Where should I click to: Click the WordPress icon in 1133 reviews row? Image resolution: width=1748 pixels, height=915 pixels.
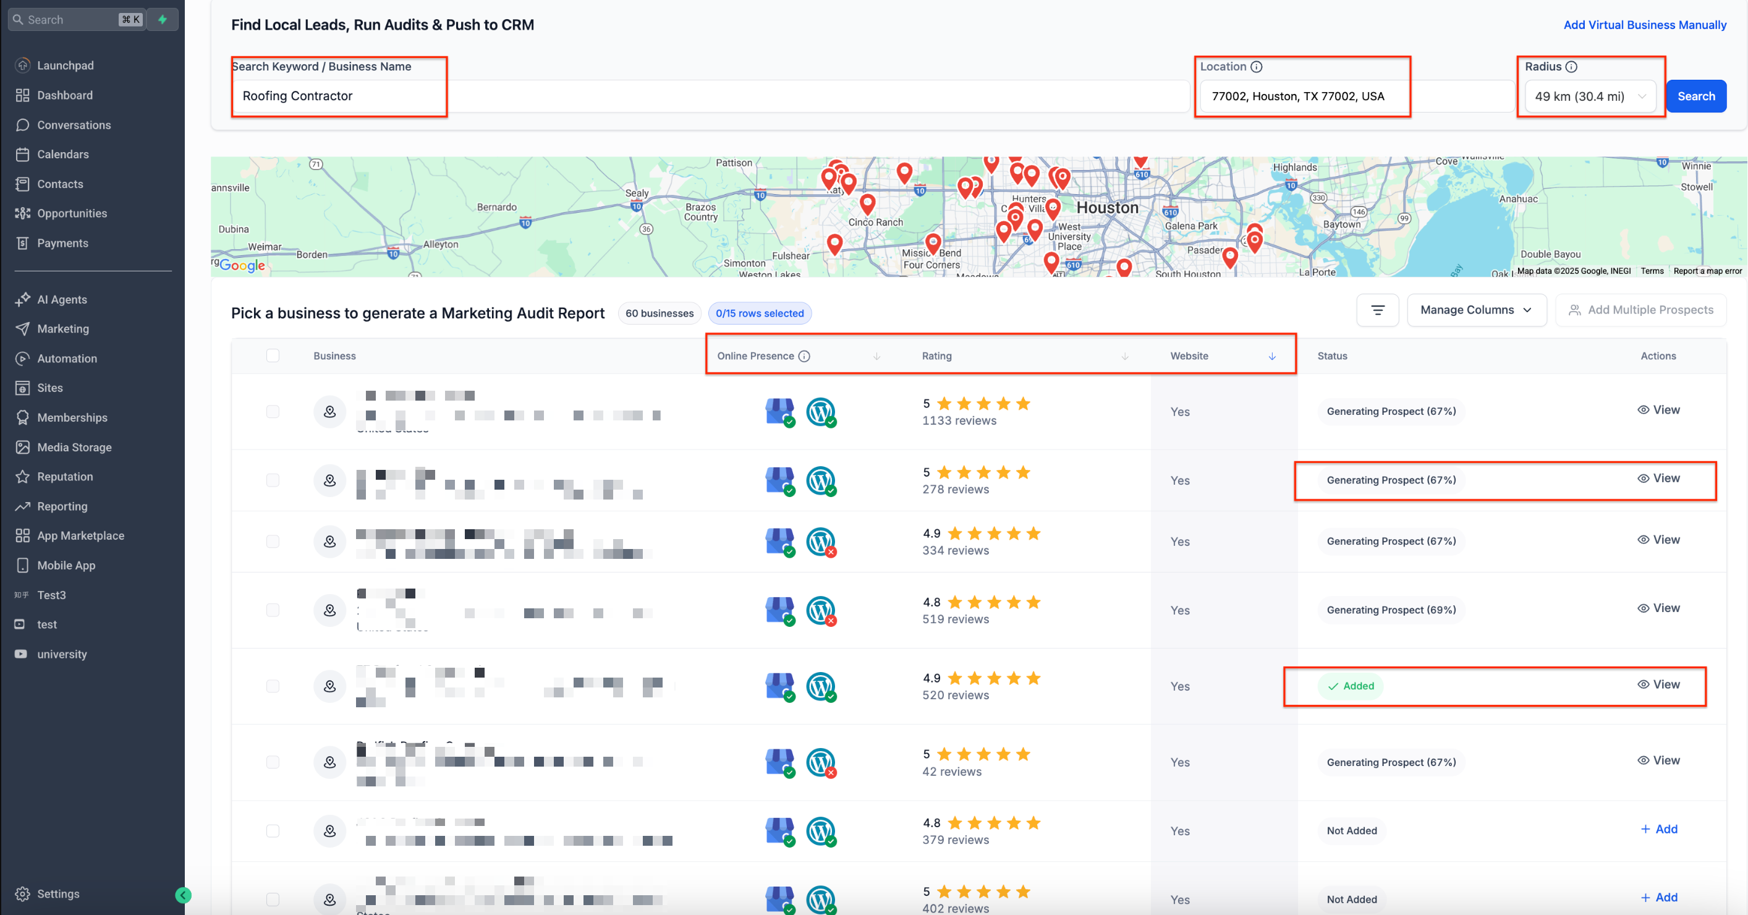pos(820,411)
